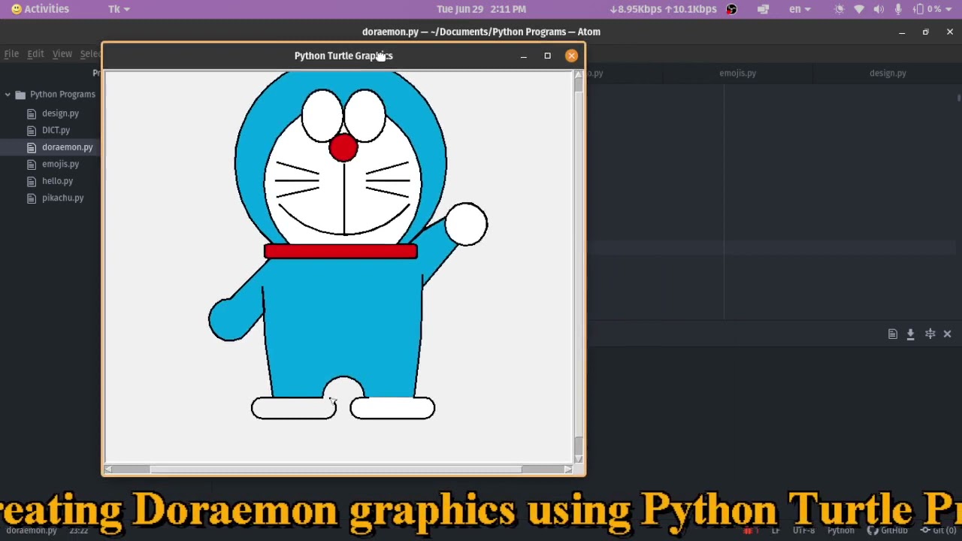Close the Python Turtle Graphics window
Viewport: 962px width, 541px height.
click(571, 56)
